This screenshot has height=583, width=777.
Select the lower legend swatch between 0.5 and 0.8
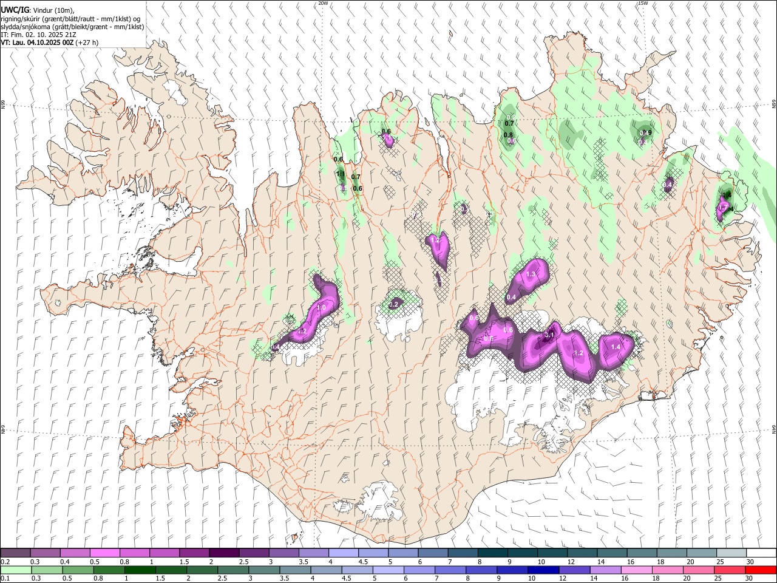78,570
